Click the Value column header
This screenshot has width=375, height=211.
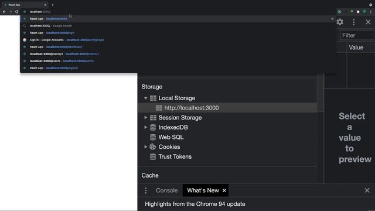tap(356, 47)
